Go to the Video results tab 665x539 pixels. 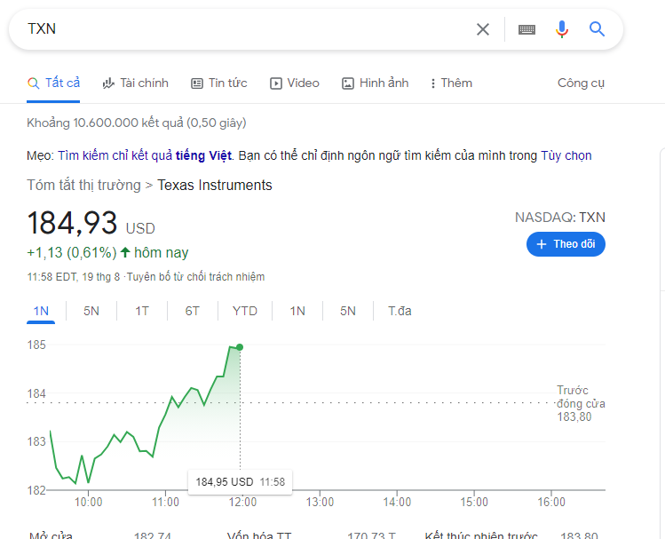click(294, 83)
